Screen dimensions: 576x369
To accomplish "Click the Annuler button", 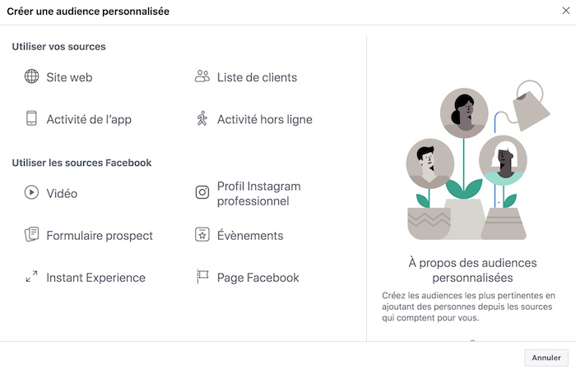I will (546, 357).
